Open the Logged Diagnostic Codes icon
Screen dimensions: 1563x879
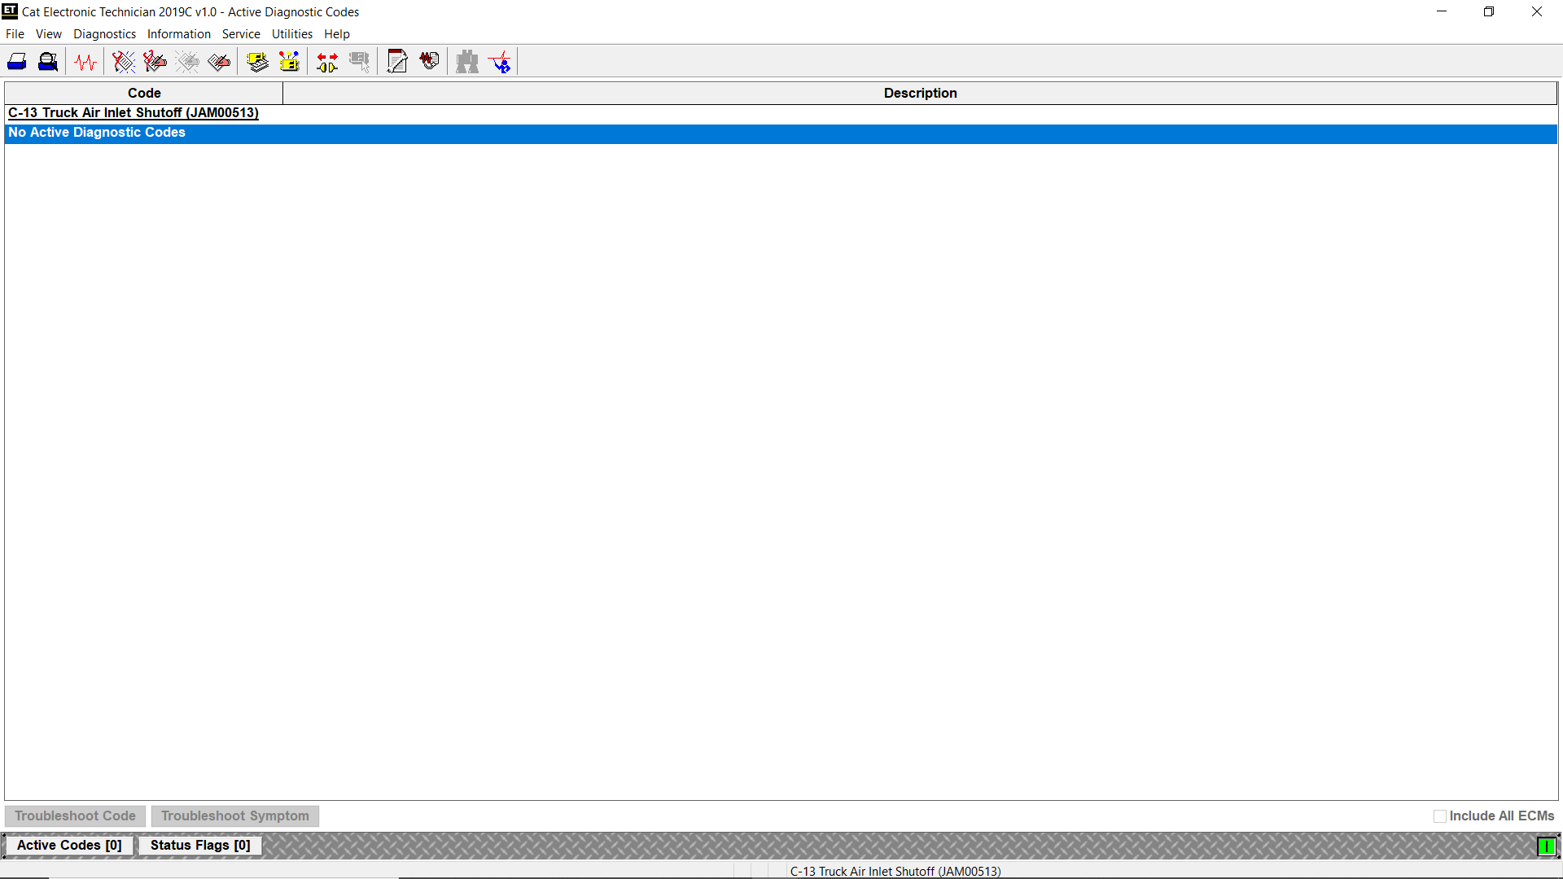coord(155,62)
